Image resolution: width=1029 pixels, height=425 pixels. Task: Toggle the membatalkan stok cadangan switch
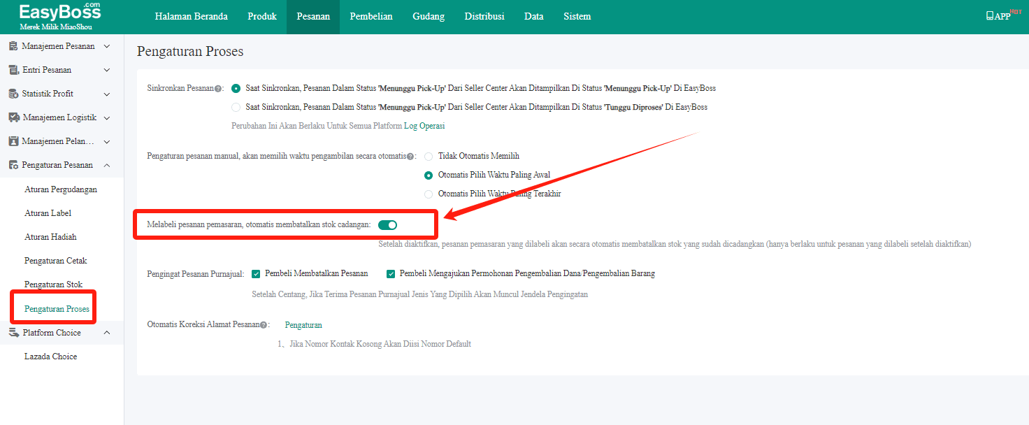pyautogui.click(x=387, y=225)
